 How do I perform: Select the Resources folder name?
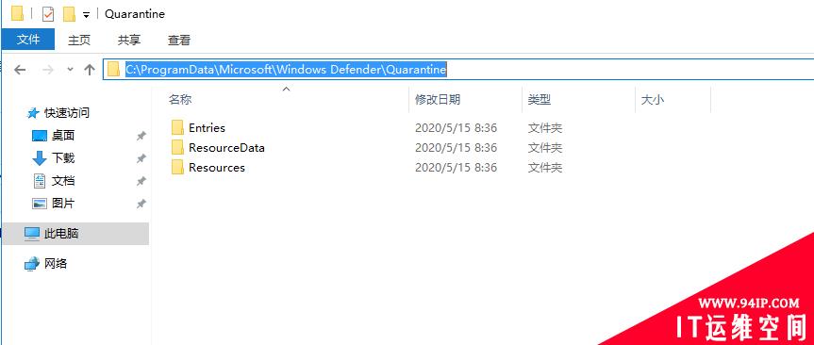coord(217,168)
